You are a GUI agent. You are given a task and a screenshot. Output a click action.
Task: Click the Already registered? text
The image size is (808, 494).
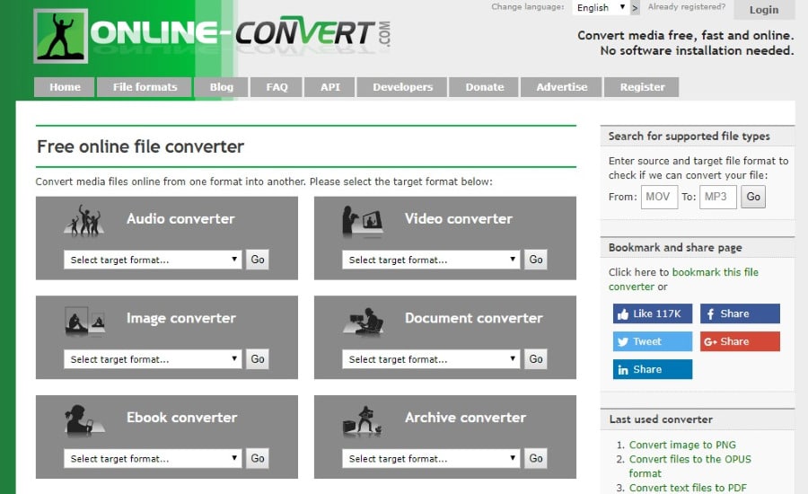687,6
